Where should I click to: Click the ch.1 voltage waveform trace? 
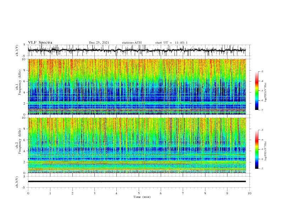click(x=137, y=50)
